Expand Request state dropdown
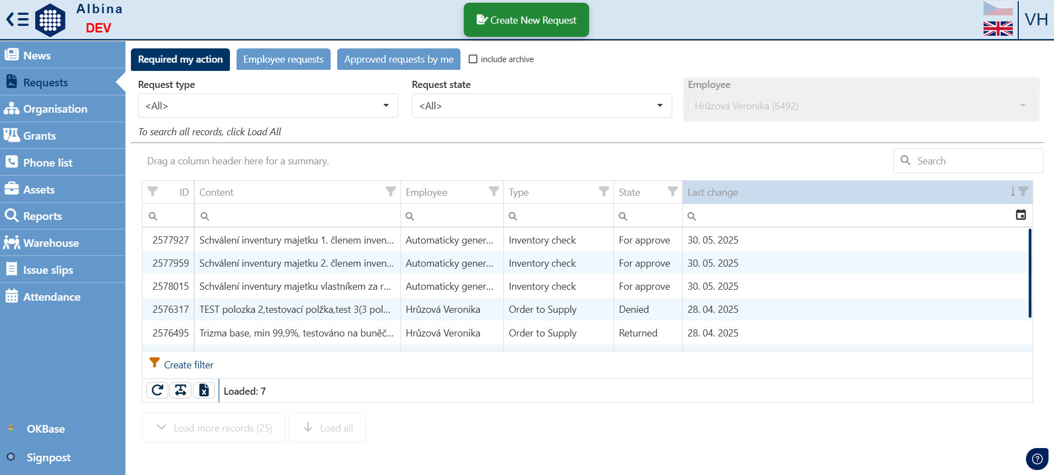Viewport: 1054px width, 475px height. (x=542, y=106)
